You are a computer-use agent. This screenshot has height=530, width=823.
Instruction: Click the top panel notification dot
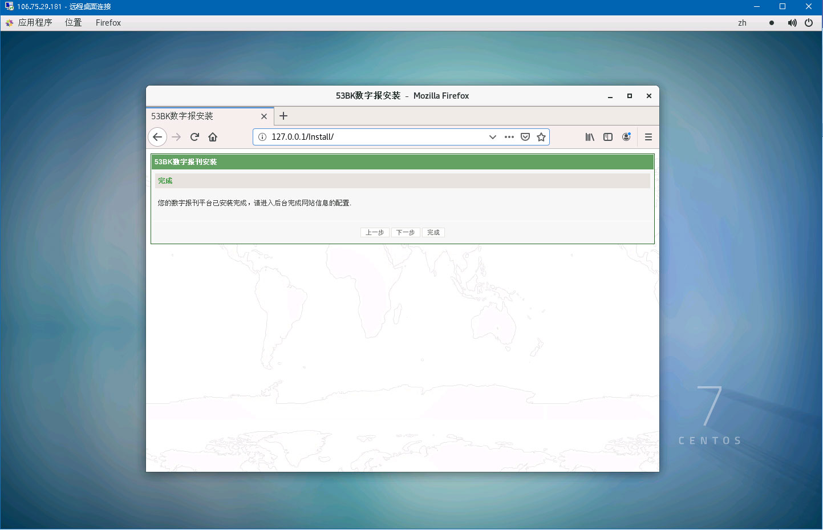[772, 23]
